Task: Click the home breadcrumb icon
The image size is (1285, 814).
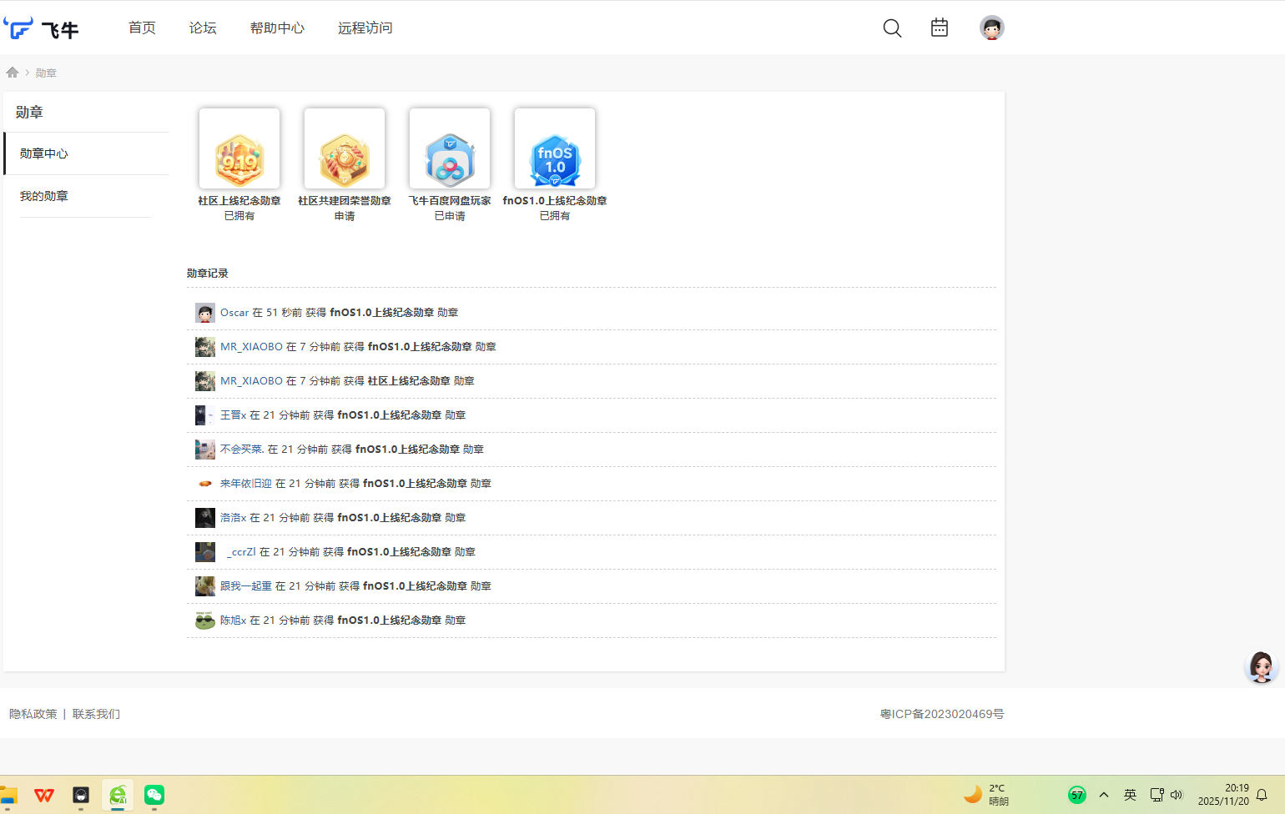Action: [x=13, y=73]
